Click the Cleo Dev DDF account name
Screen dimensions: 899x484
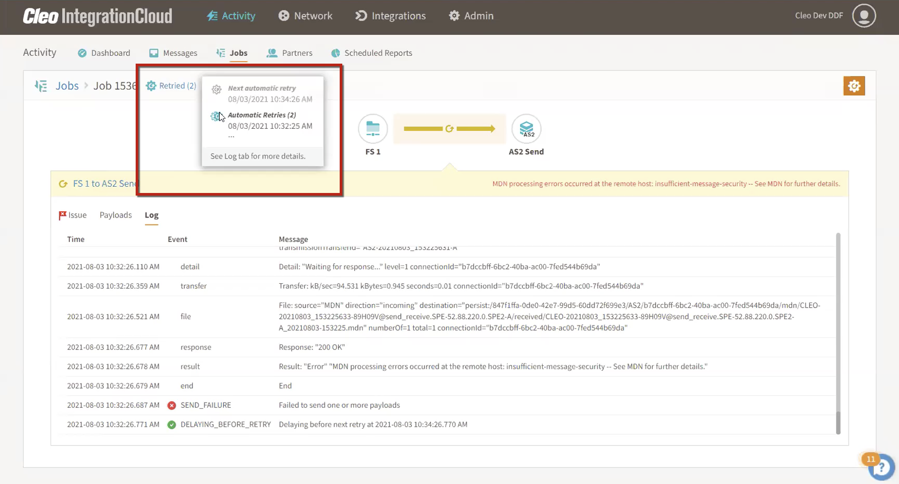click(x=819, y=16)
